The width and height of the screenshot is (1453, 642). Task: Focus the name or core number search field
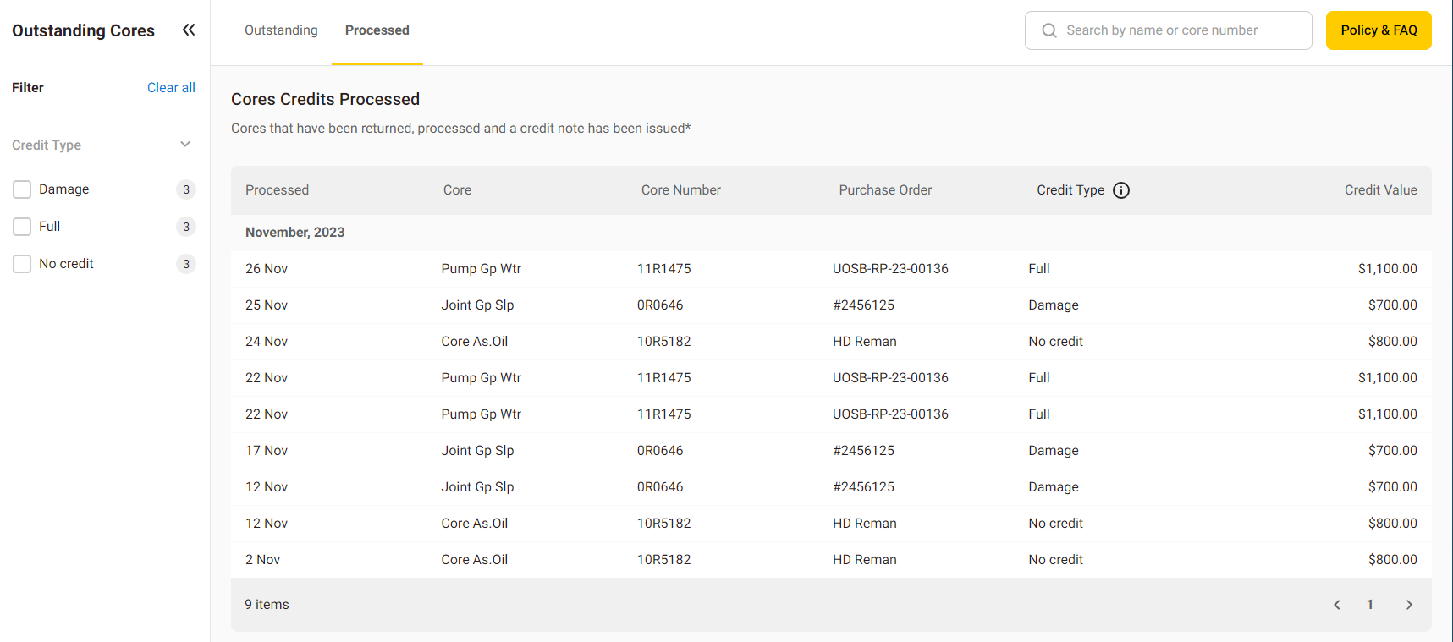tap(1176, 30)
